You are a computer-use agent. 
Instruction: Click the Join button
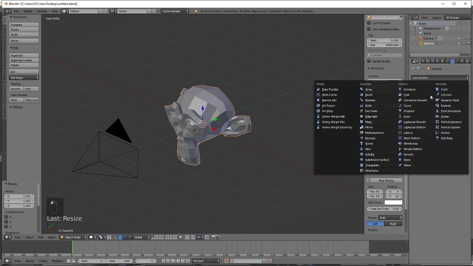[24, 71]
